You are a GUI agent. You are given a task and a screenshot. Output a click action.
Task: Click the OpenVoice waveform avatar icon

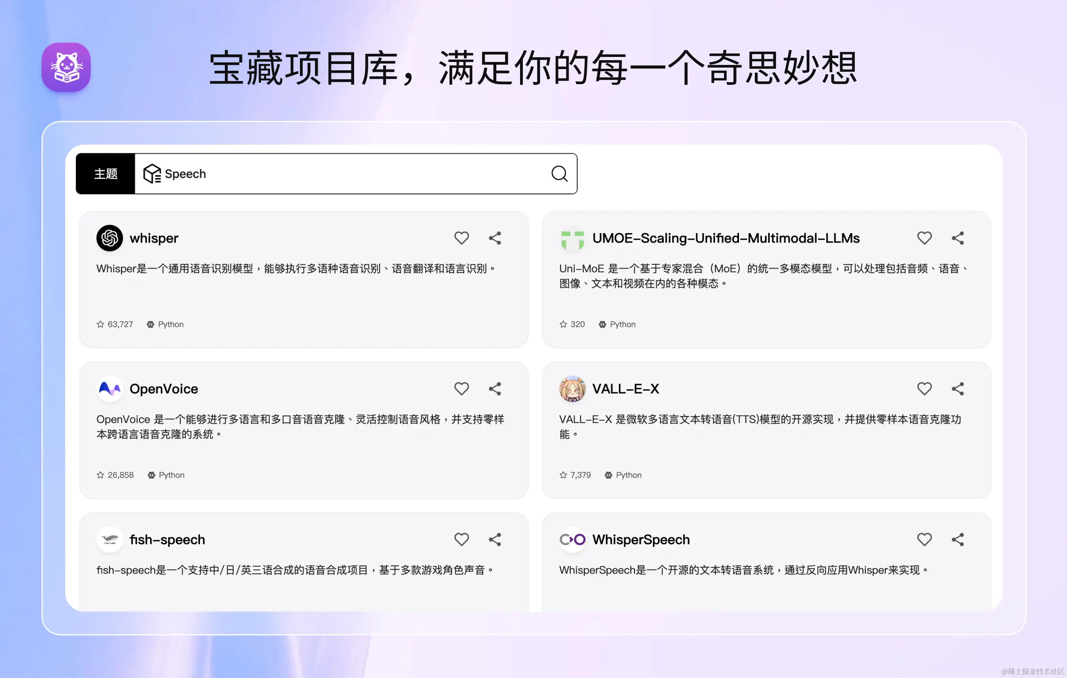[109, 389]
